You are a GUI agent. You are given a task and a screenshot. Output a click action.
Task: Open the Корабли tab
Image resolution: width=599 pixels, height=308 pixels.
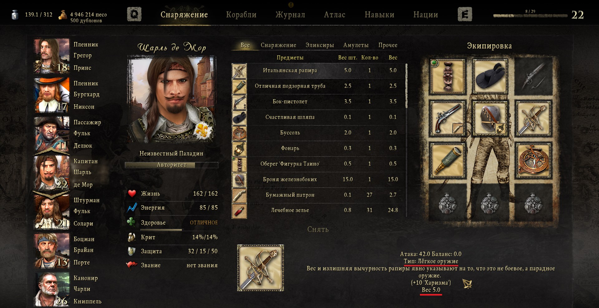[x=241, y=15]
